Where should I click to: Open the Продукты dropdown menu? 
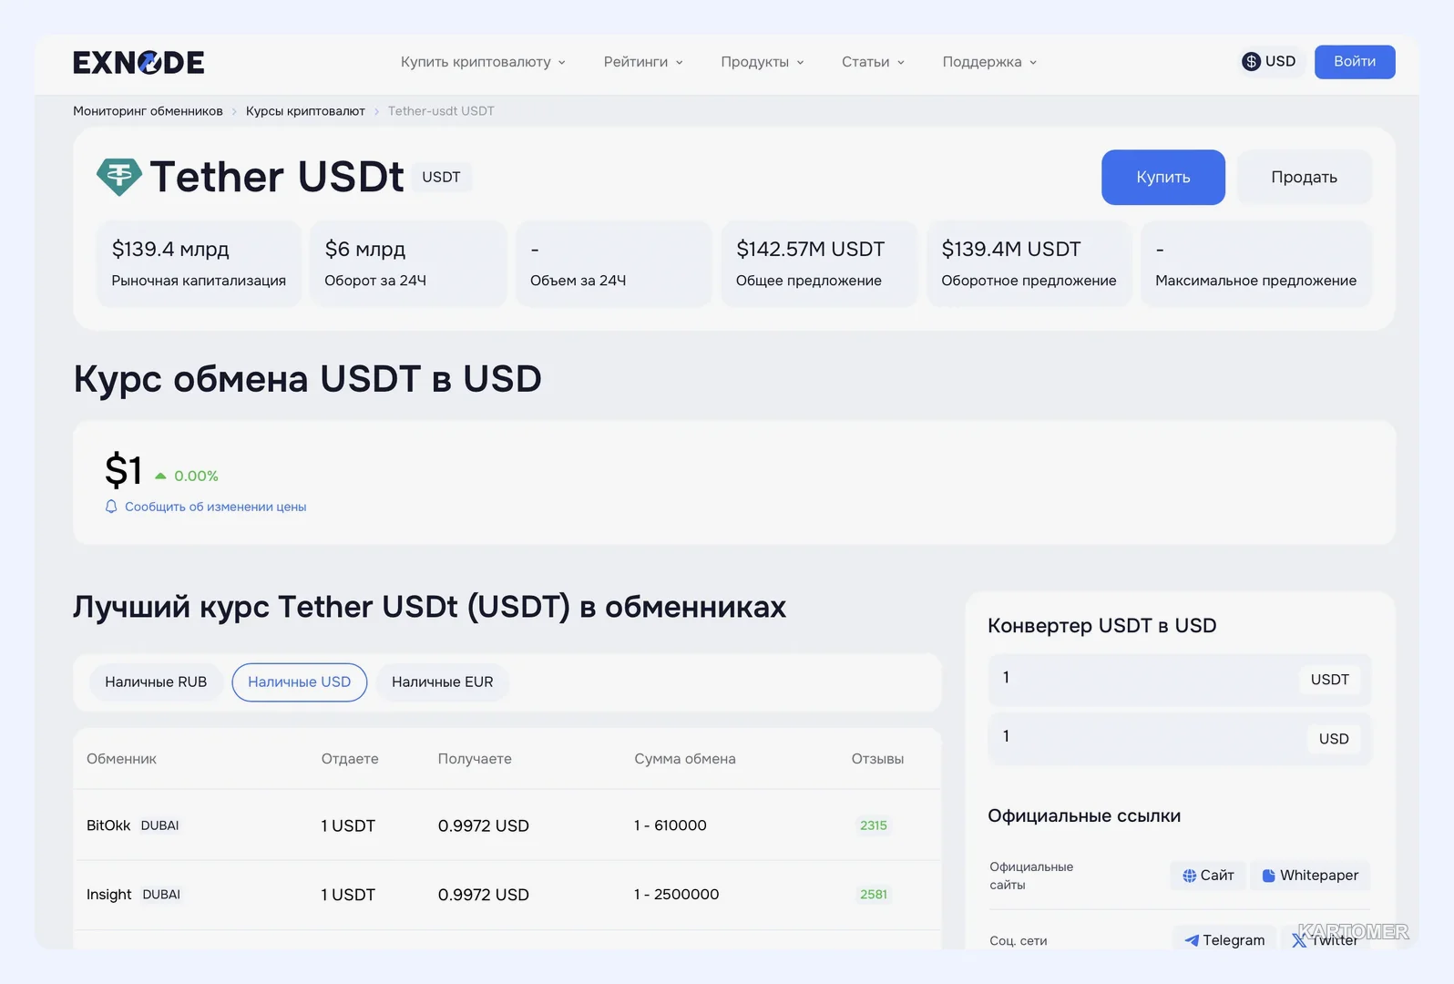coord(763,62)
